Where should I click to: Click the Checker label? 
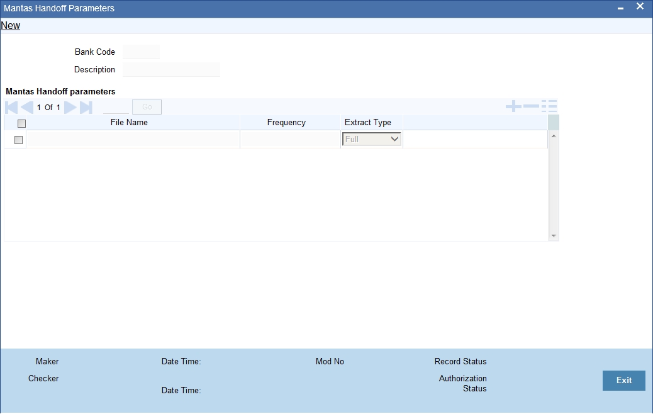[x=43, y=379]
